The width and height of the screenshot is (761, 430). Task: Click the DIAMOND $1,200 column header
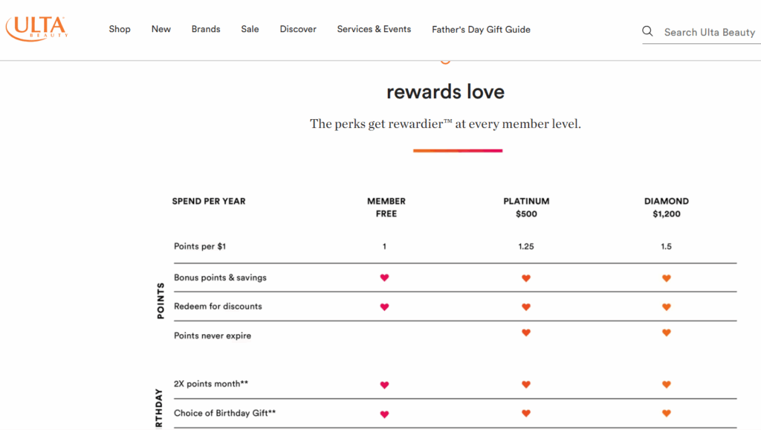coord(667,207)
